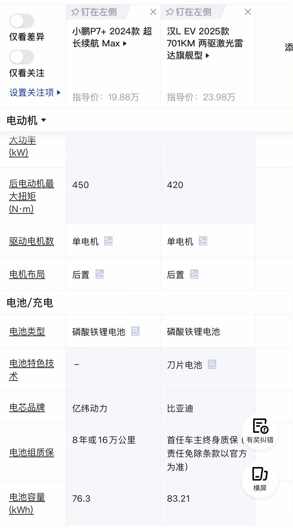Open the 电动机 section dropdown
The height and width of the screenshot is (528, 293).
26,120
